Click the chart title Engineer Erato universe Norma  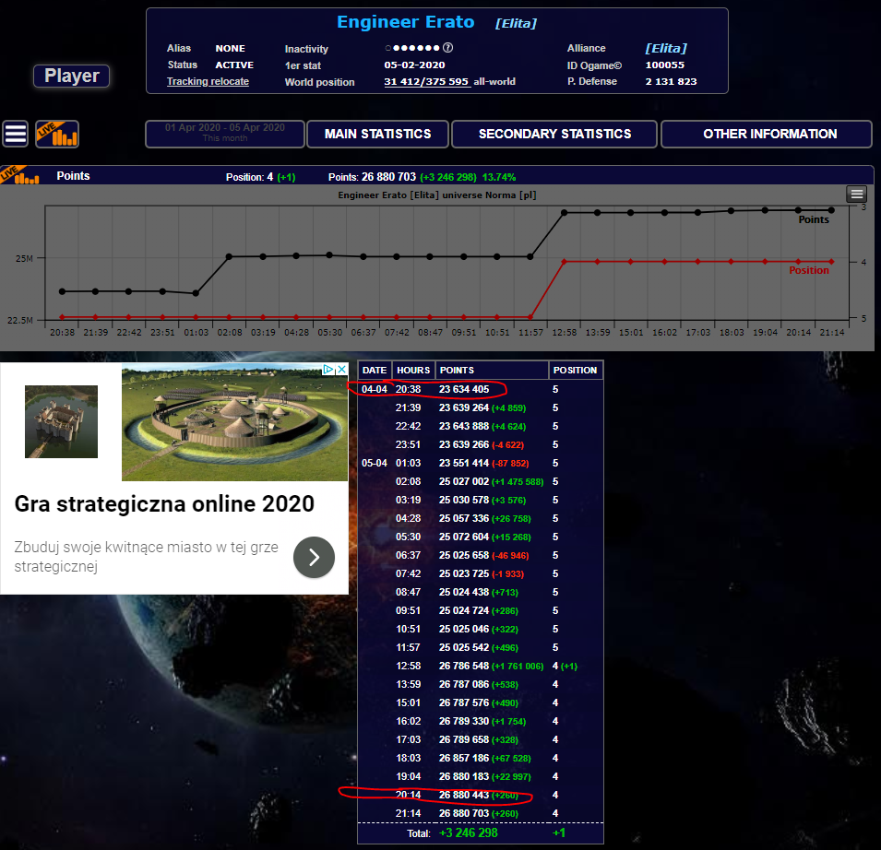pyautogui.click(x=437, y=195)
